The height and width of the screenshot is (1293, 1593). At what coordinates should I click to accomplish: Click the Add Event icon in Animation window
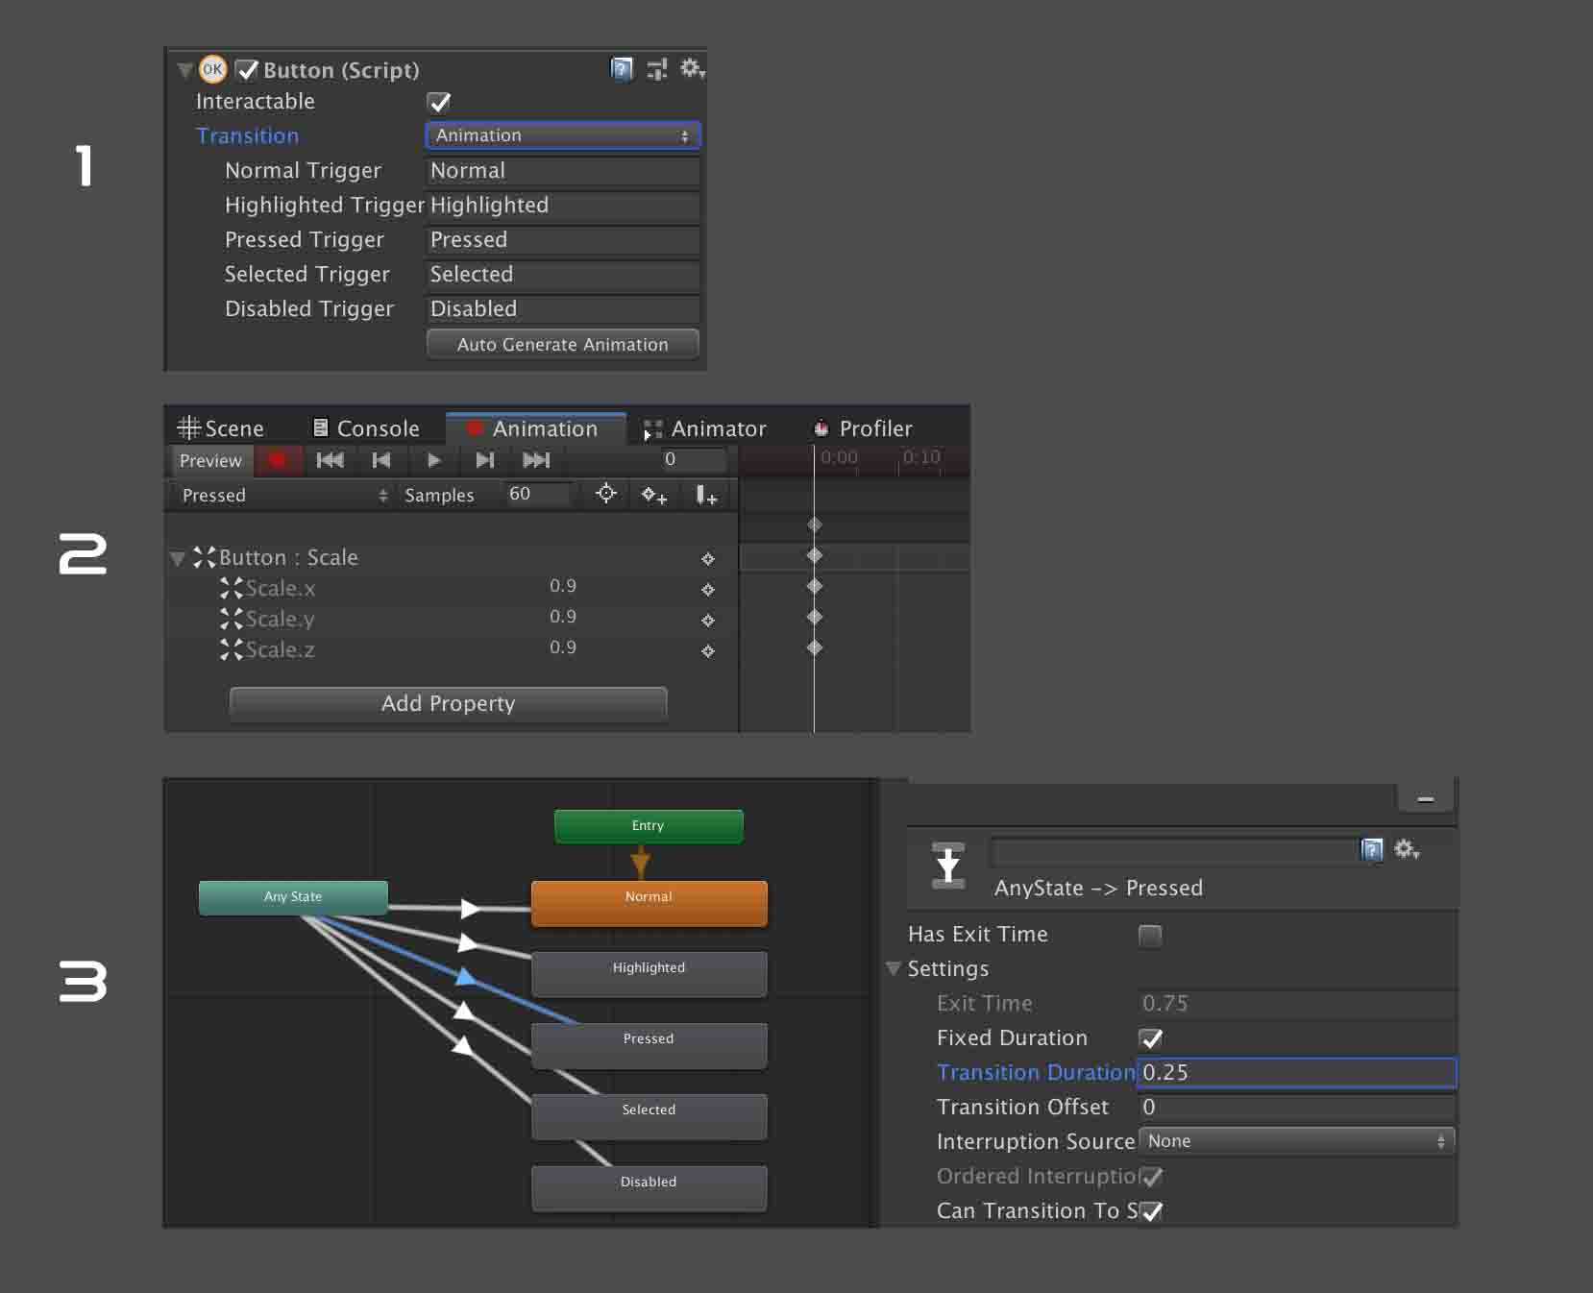(706, 496)
